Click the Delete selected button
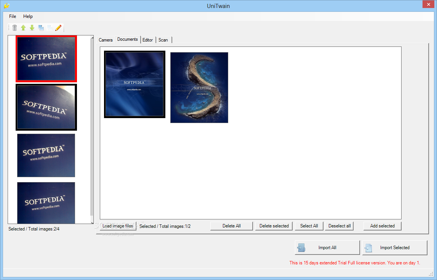This screenshot has width=437, height=280. tap(274, 226)
